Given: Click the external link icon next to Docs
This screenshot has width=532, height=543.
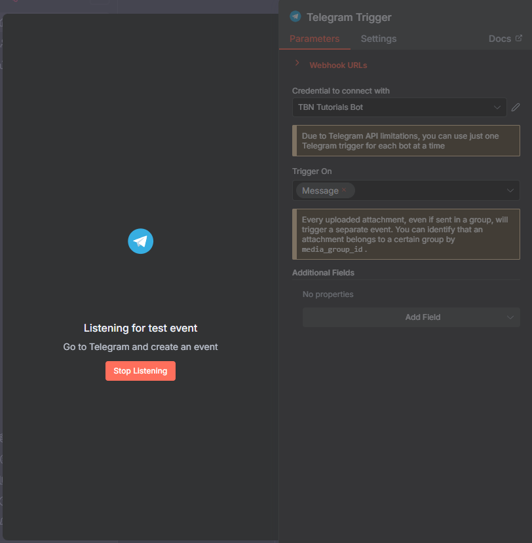Looking at the screenshot, I should pos(519,39).
